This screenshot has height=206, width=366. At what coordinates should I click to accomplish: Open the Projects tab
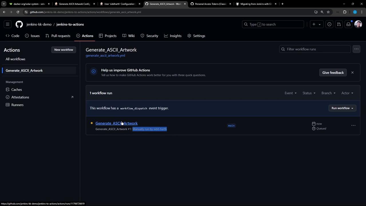108,36
